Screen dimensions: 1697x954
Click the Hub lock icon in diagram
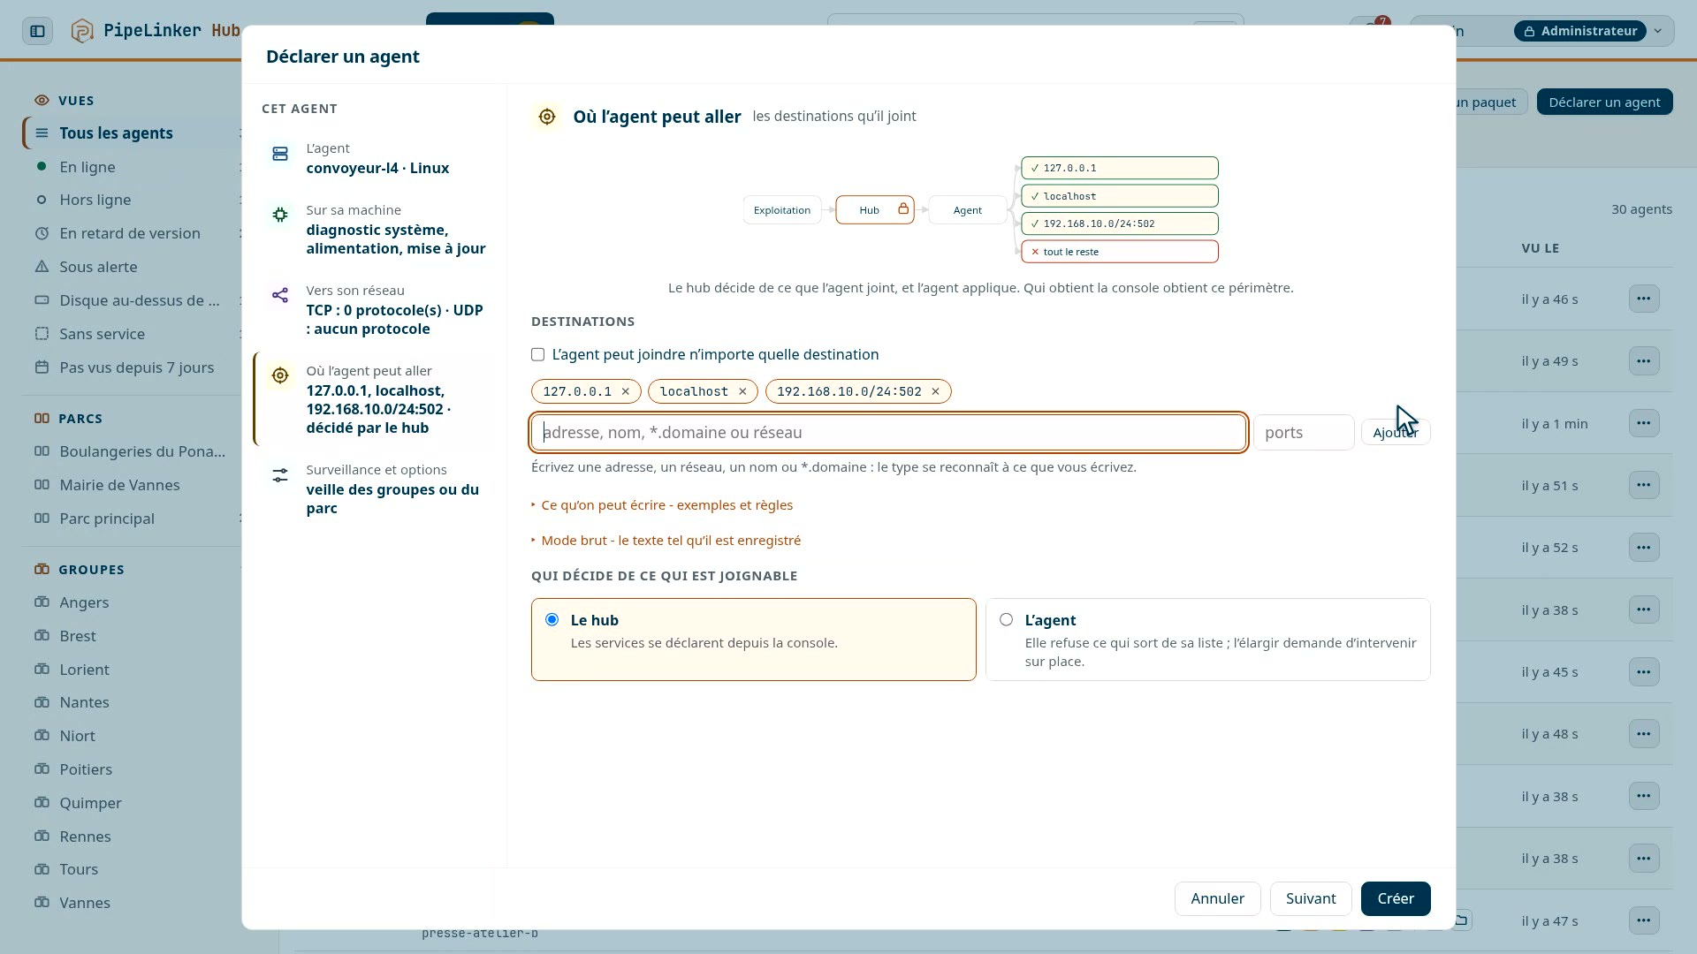pyautogui.click(x=903, y=209)
